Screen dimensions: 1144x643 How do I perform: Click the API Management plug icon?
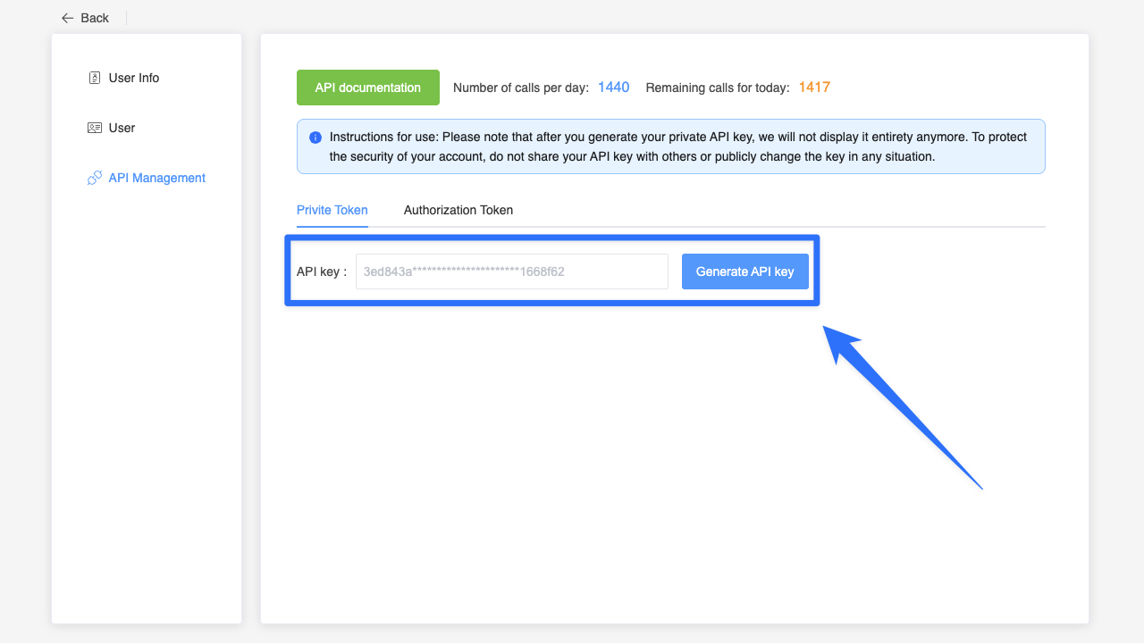pyautogui.click(x=95, y=179)
